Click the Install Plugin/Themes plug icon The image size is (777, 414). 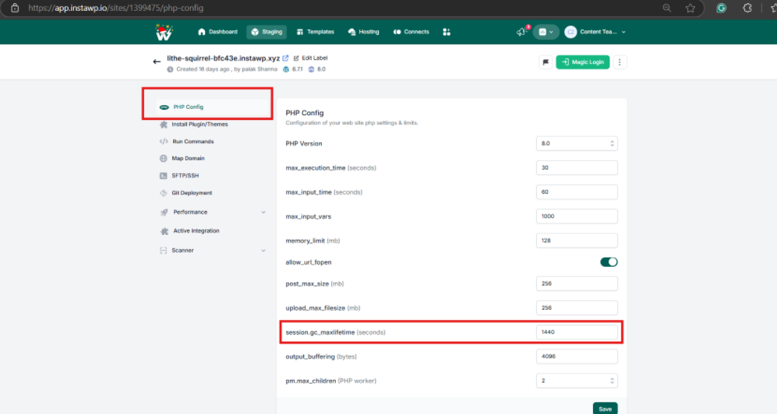164,125
